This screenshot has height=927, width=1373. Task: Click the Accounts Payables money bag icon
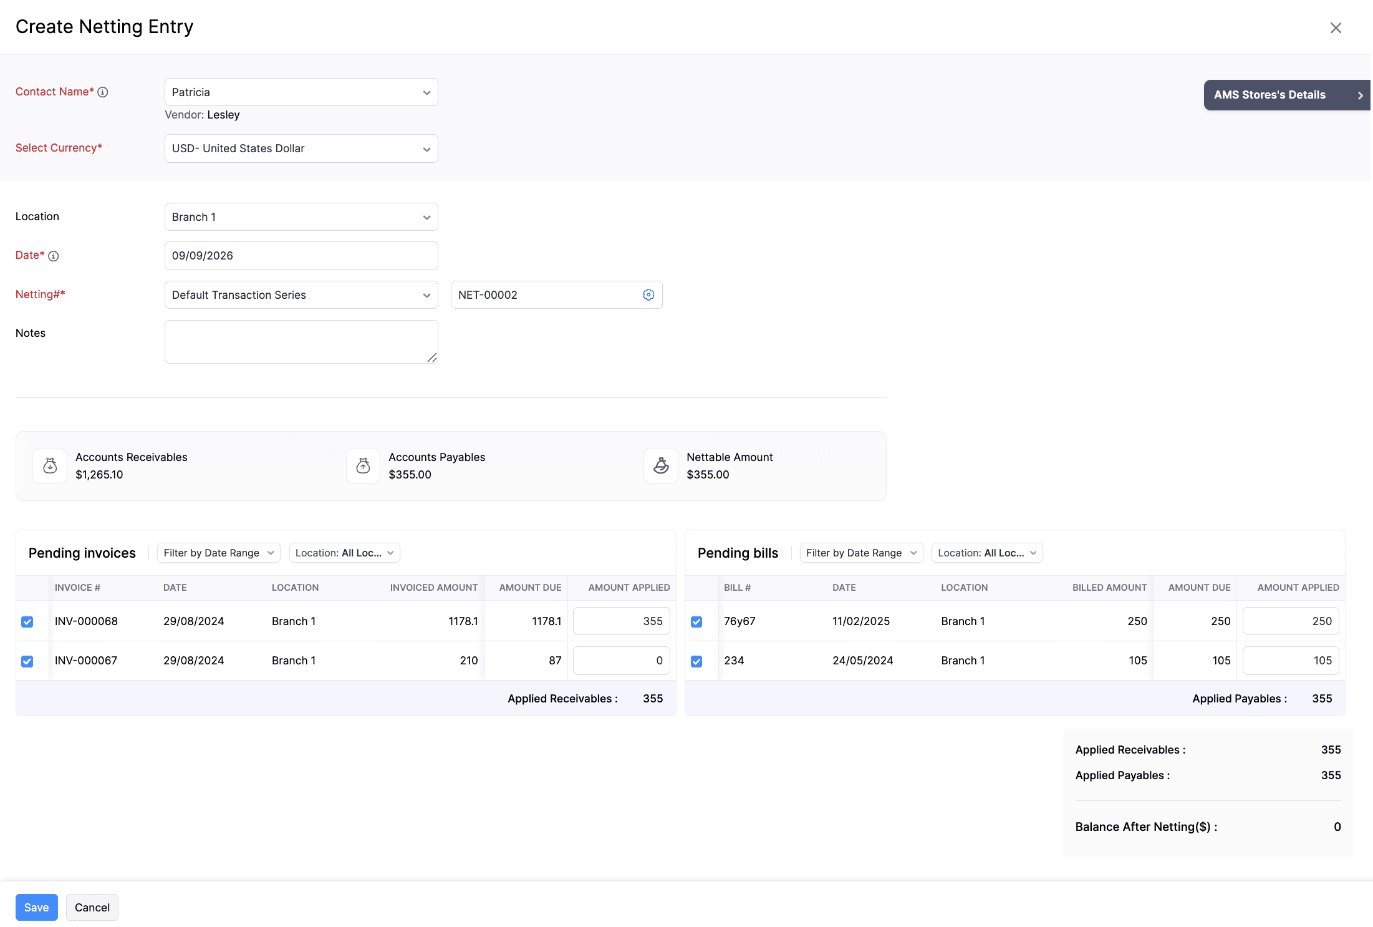click(x=363, y=466)
